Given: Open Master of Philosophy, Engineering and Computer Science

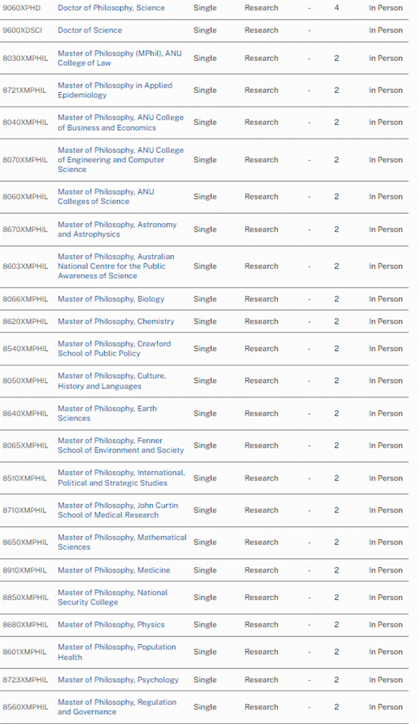Looking at the screenshot, I should tap(120, 160).
